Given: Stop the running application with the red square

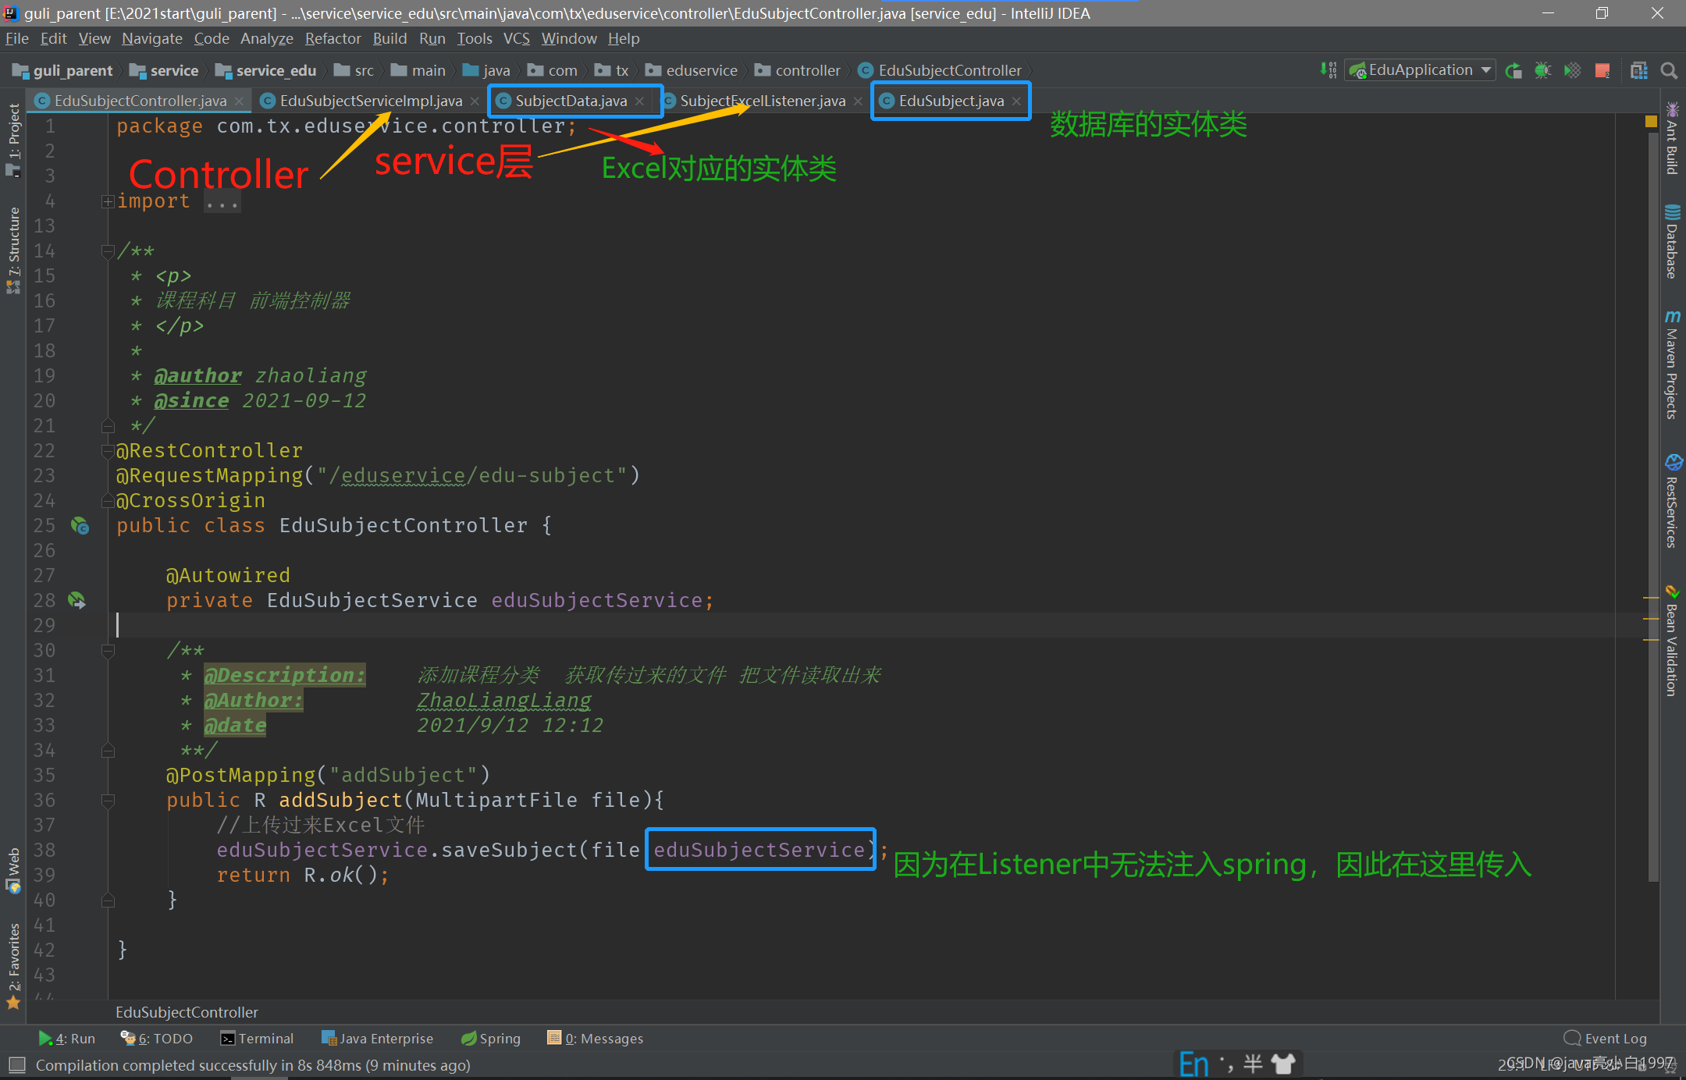Looking at the screenshot, I should [1602, 71].
